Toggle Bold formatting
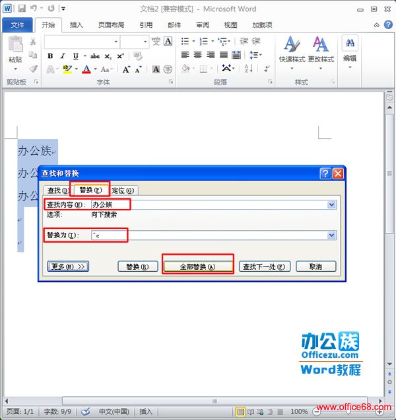This screenshot has width=396, height=420. [x=50, y=56]
